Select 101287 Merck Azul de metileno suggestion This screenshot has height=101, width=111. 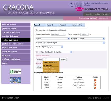point(51,64)
